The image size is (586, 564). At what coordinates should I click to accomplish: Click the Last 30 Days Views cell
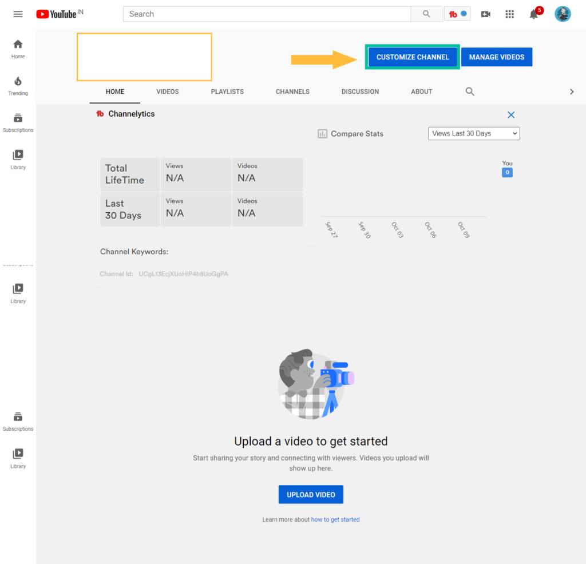[x=196, y=209]
